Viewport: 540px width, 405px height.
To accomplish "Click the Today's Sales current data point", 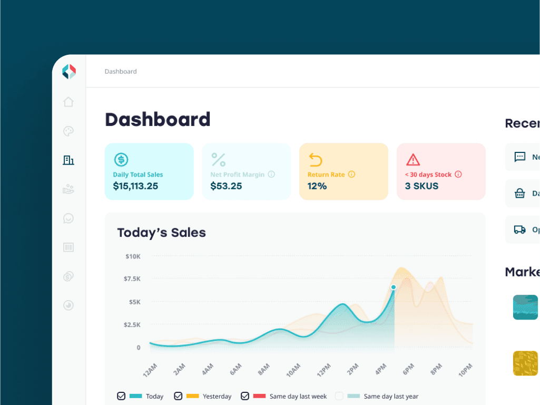I will coord(394,287).
